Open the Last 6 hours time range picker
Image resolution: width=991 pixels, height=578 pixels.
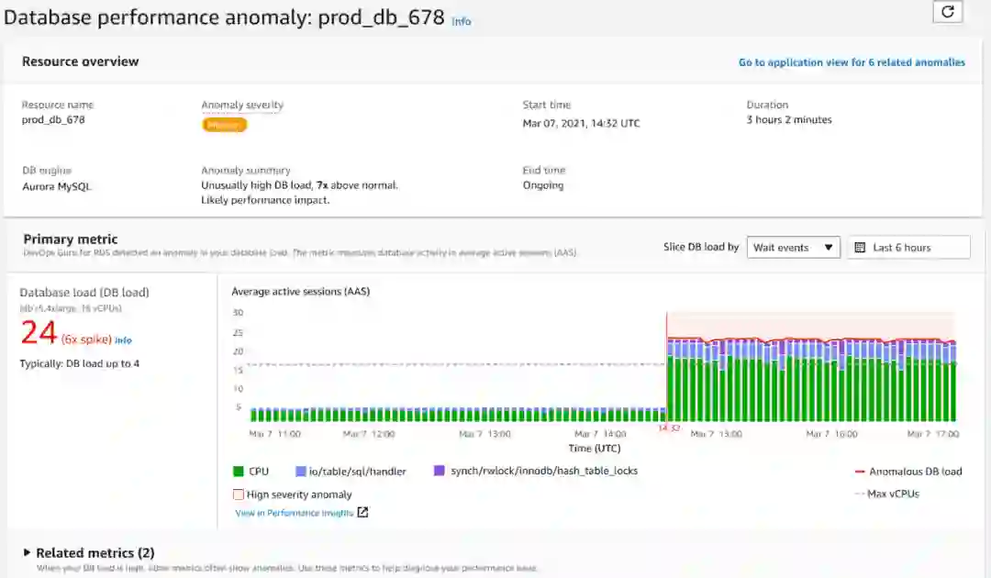[x=908, y=247]
